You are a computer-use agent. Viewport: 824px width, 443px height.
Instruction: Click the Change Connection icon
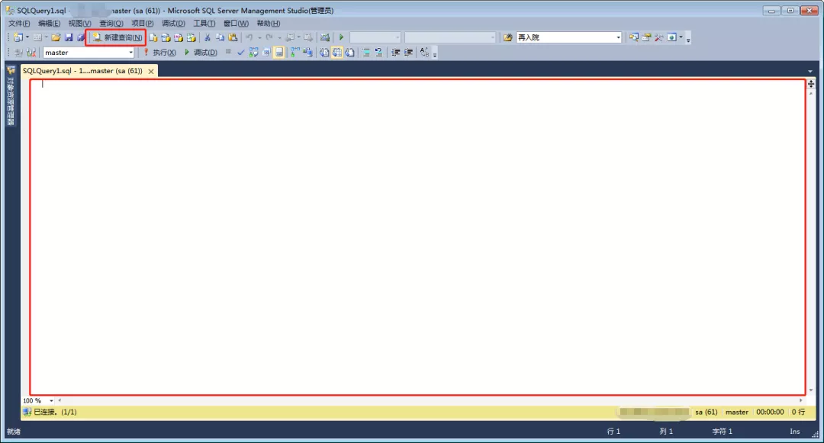click(31, 53)
